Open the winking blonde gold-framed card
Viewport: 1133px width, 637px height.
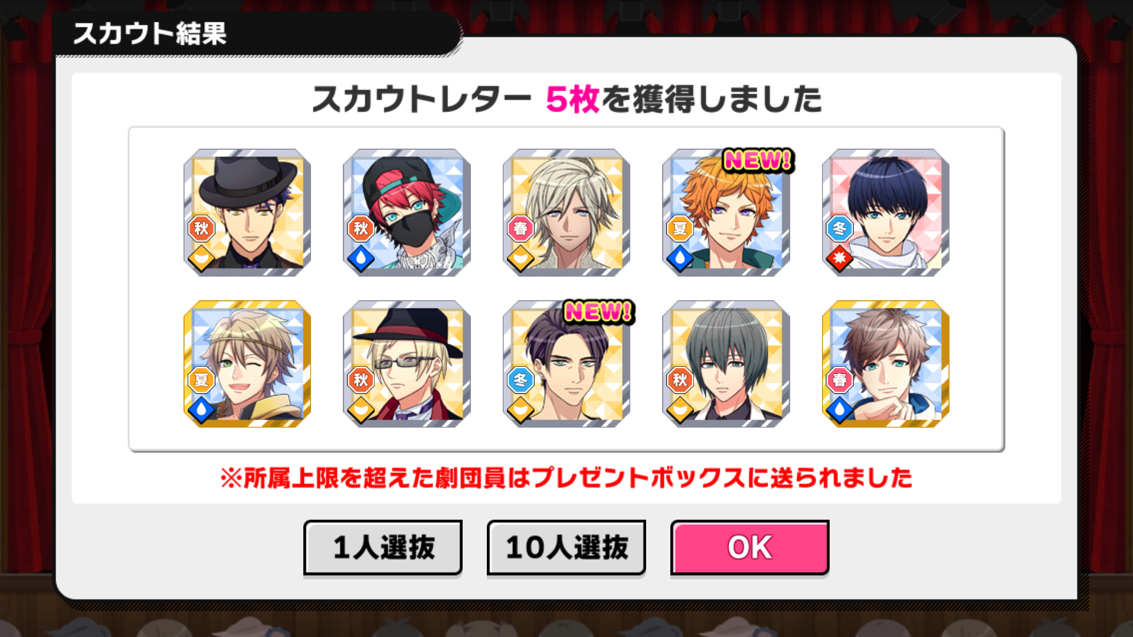click(247, 364)
